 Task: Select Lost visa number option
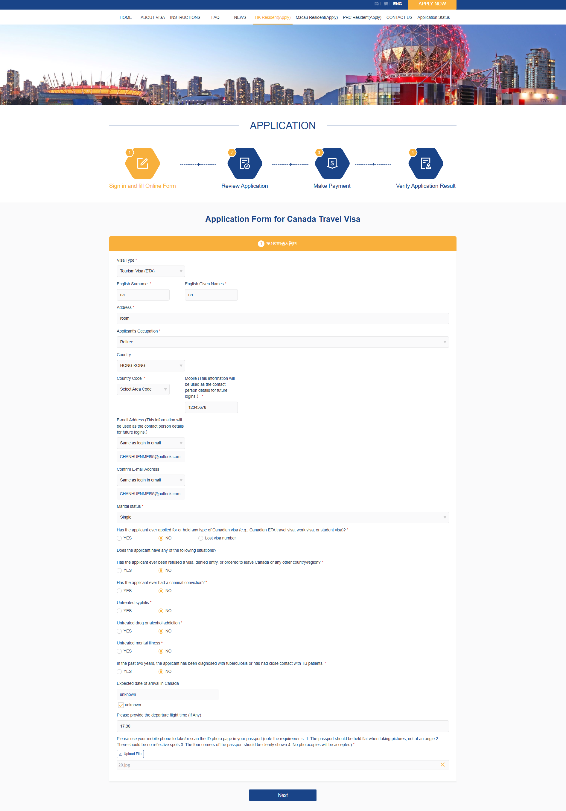click(x=201, y=538)
